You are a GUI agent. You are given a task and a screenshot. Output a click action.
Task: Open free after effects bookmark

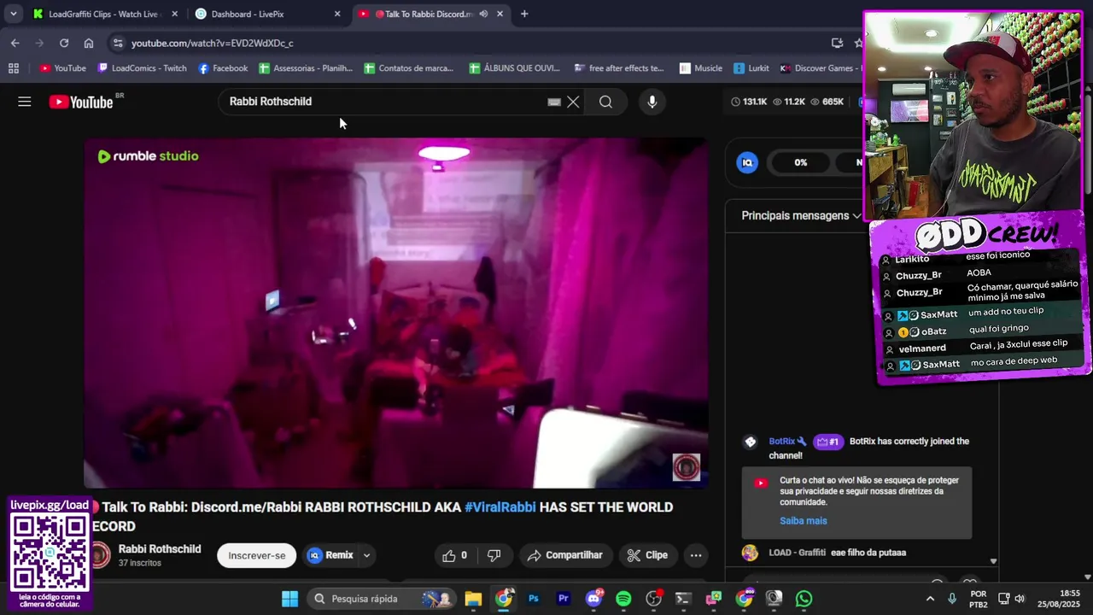[x=618, y=68]
